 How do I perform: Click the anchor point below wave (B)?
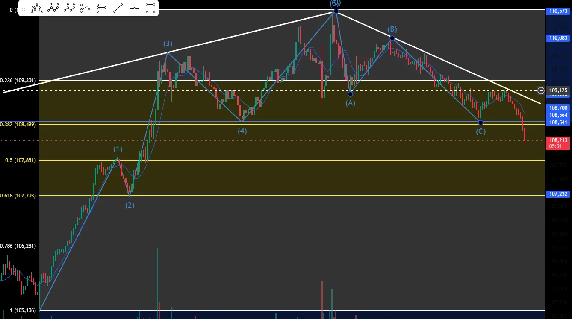(x=392, y=38)
